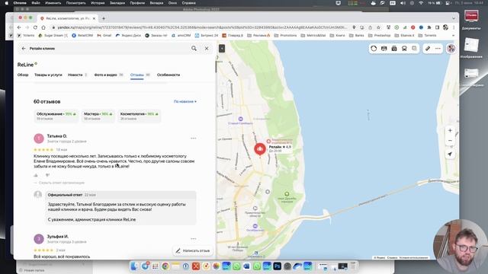Toggle street panoramas camera icon
488x274 pixels.
394,49
